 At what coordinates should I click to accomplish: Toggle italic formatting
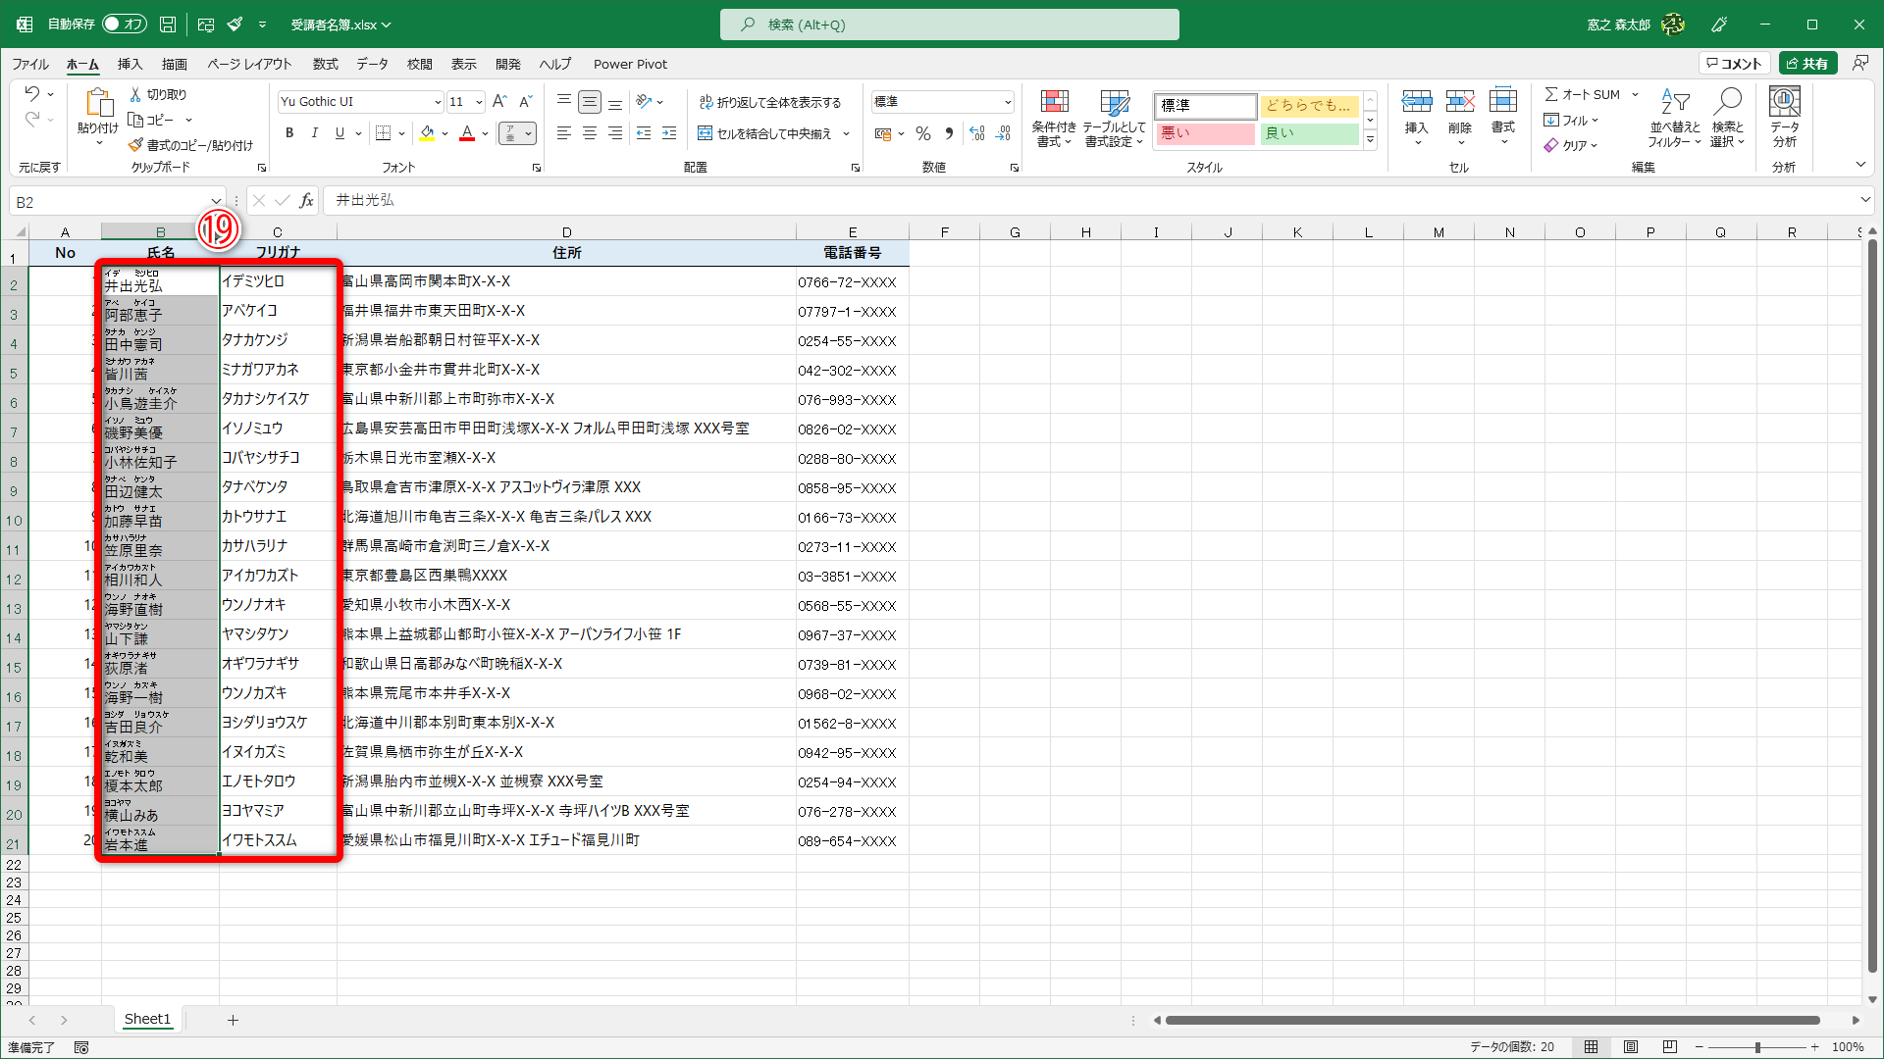pos(314,133)
